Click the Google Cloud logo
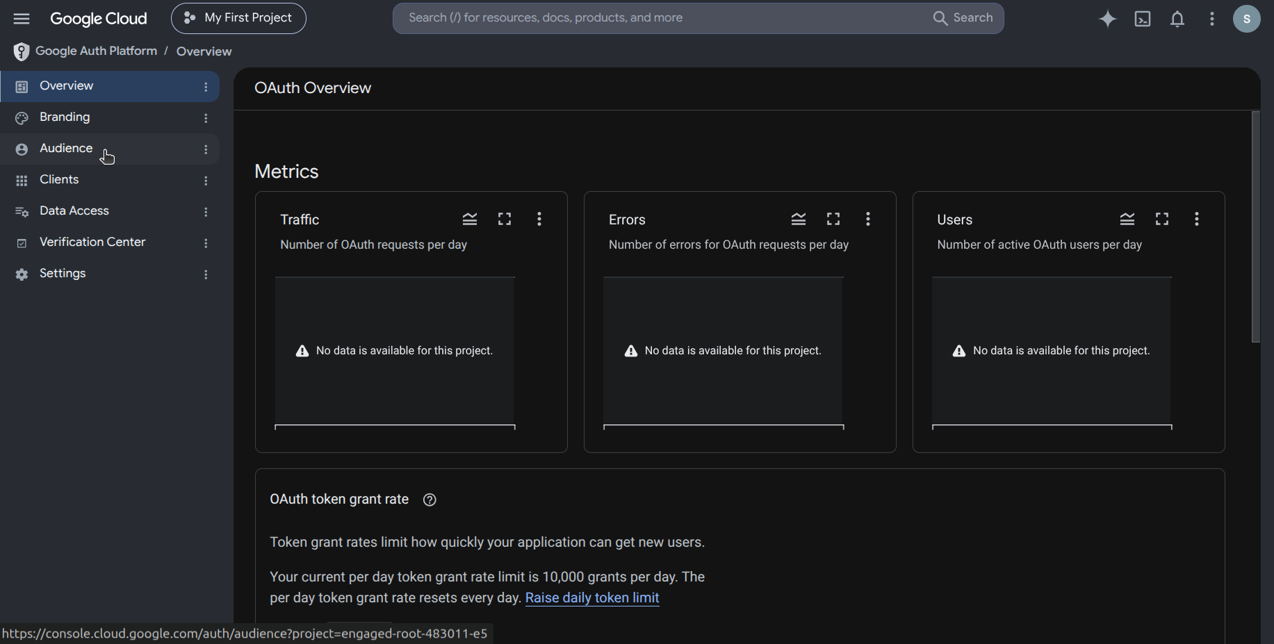1274x644 pixels. coord(99,19)
